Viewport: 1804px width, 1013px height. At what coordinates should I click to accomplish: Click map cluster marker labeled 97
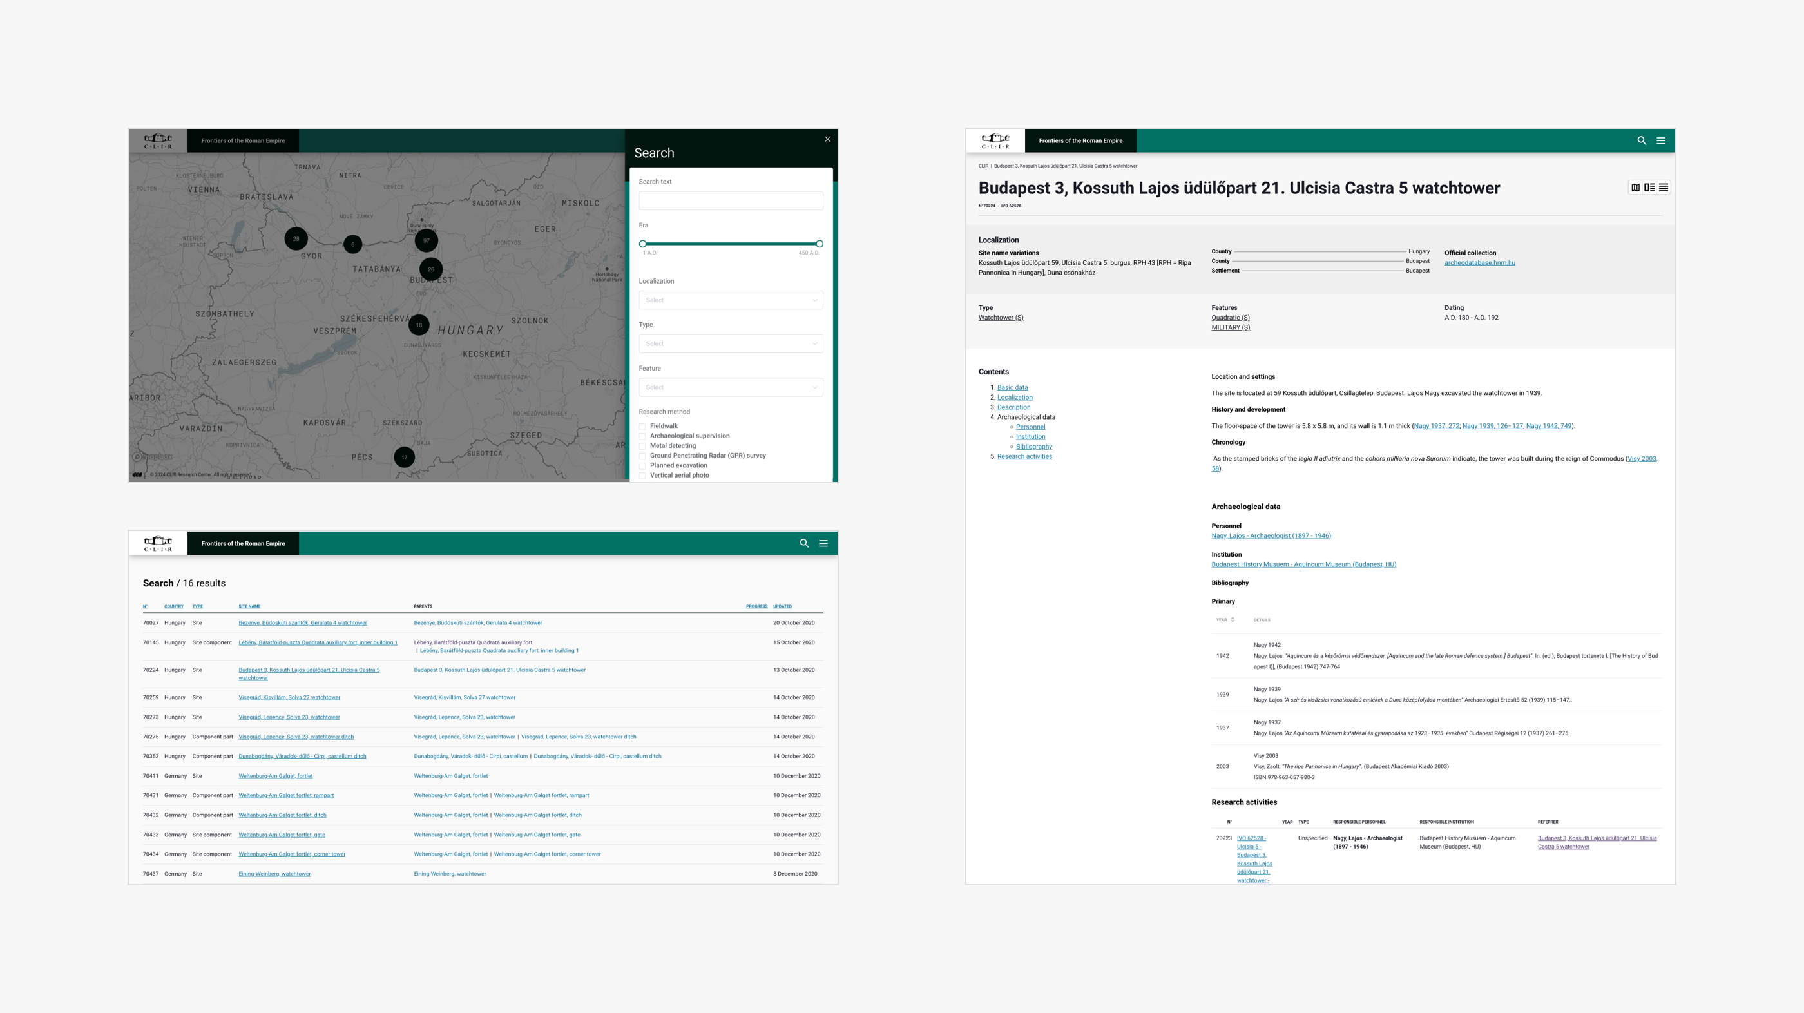coord(427,240)
